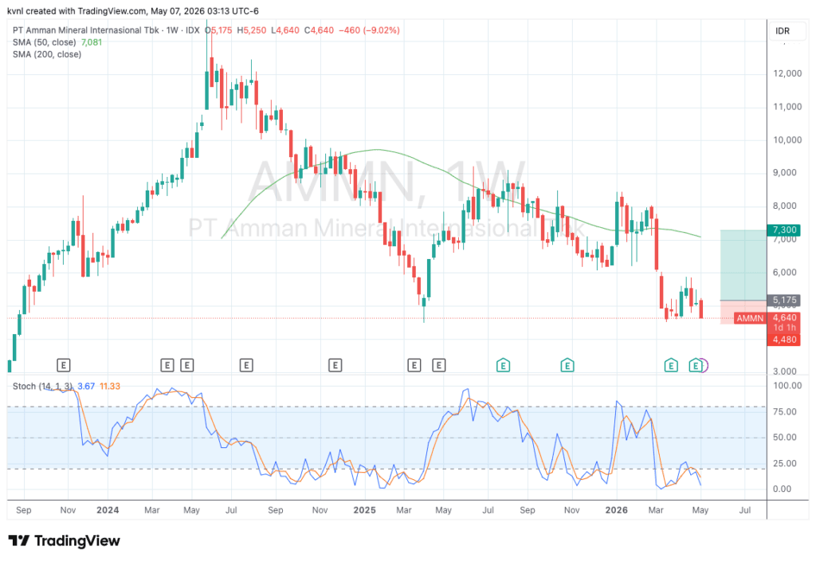Select the SMA (50, close) indicator legend

[x=45, y=42]
